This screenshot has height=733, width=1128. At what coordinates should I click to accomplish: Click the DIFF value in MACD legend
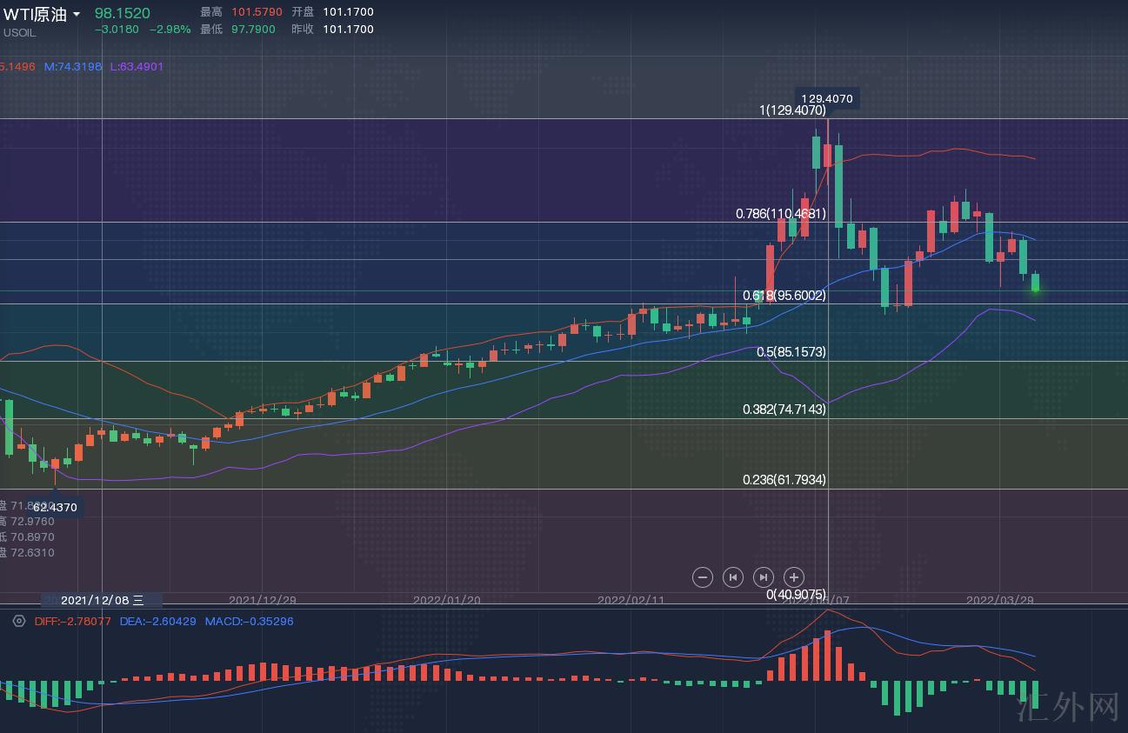pos(72,621)
